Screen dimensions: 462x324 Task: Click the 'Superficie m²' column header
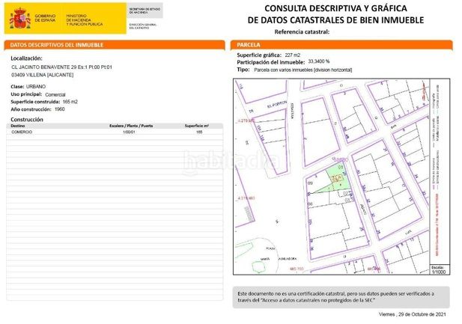pyautogui.click(x=196, y=126)
